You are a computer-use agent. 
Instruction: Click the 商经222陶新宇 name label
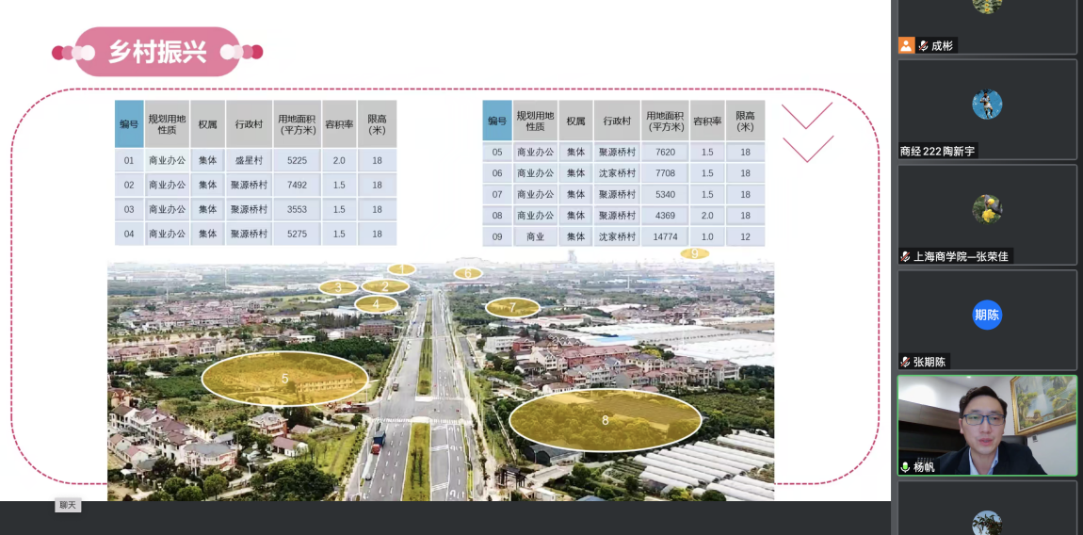click(x=937, y=152)
